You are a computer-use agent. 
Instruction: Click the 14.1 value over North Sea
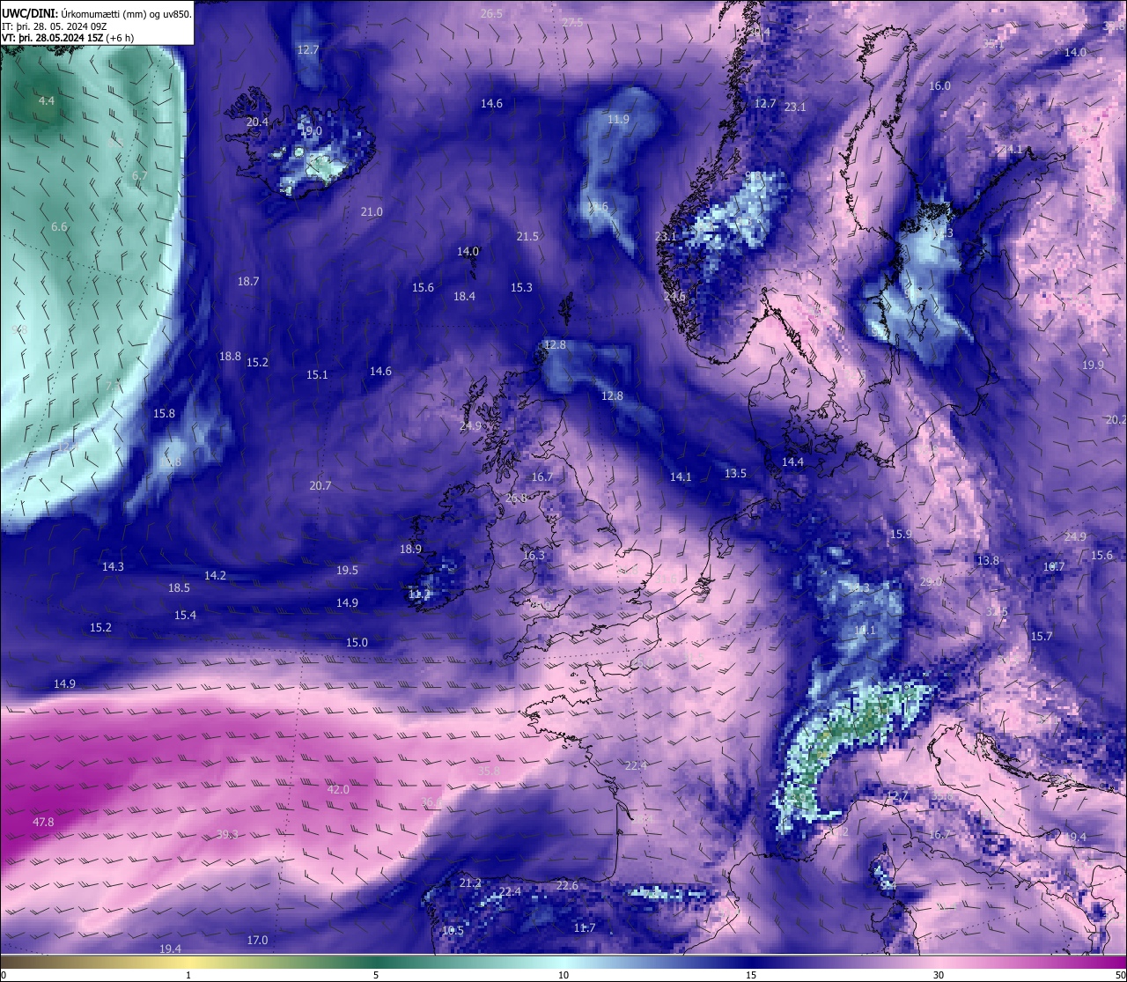[x=681, y=477]
